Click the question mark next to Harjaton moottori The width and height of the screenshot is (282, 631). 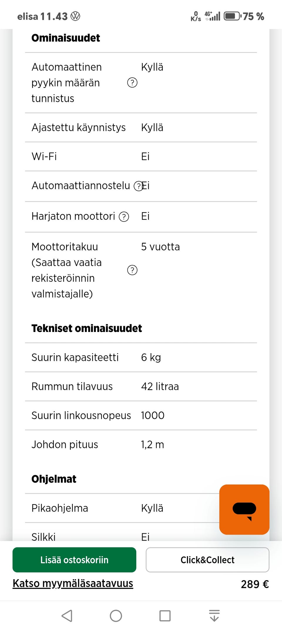coord(124,217)
